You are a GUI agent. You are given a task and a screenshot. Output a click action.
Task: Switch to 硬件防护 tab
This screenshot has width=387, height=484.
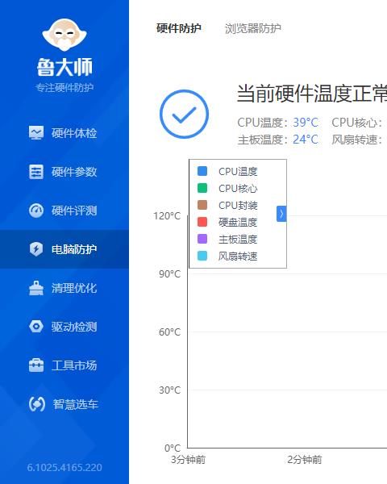(179, 28)
